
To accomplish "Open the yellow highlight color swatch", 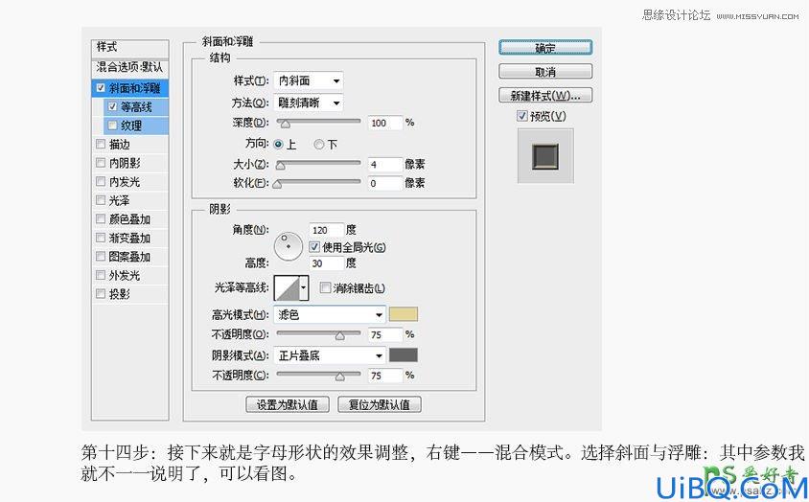I will [x=403, y=314].
